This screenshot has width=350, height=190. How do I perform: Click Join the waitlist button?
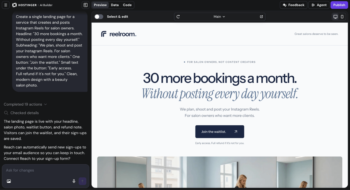pos(220,132)
